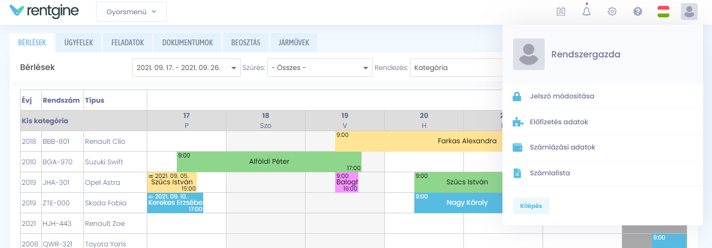Switch to the Ügyfelek tab
Screen dimensions: 712x248
coord(79,43)
